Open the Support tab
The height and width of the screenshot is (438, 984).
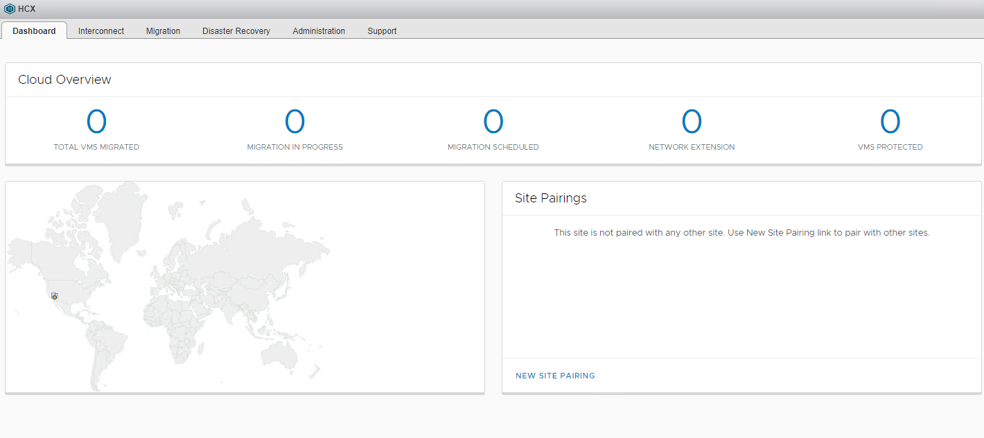[382, 31]
